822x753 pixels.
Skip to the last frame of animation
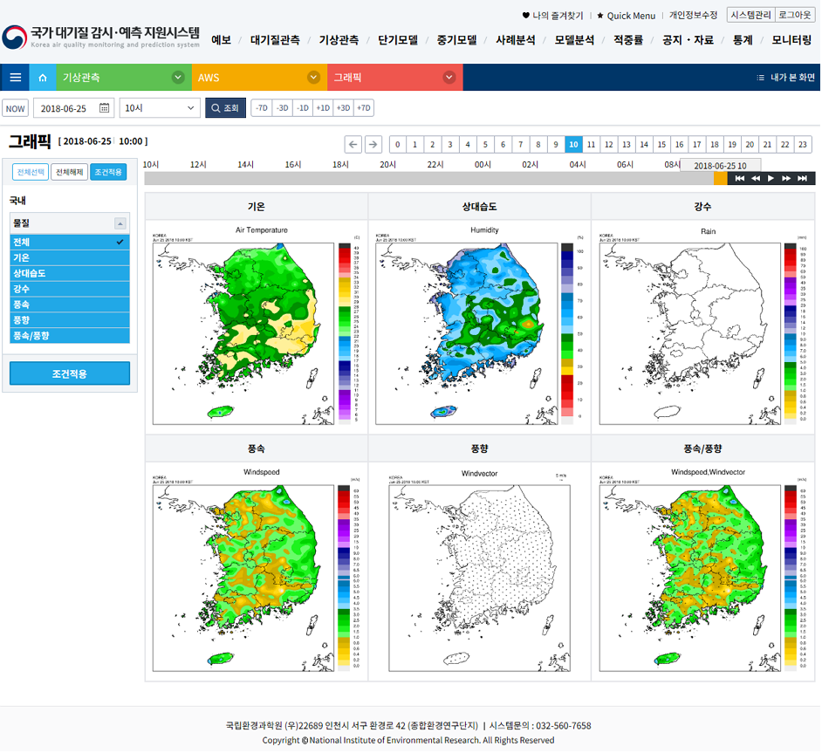tap(802, 179)
